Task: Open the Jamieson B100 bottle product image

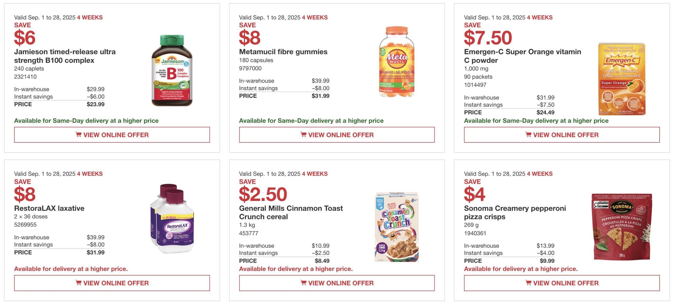Action: tap(172, 70)
